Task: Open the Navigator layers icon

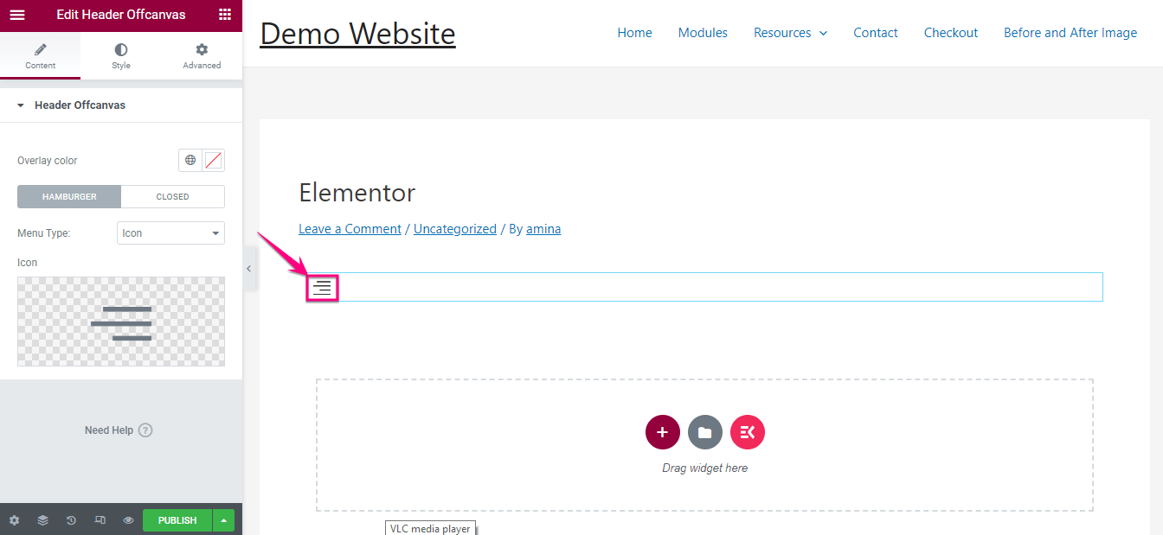Action: tap(42, 520)
